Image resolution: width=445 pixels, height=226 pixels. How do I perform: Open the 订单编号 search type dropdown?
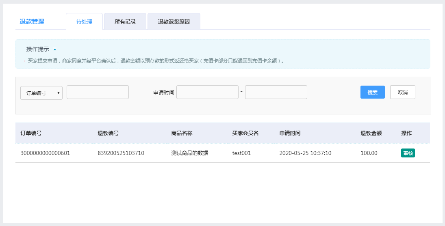(41, 93)
